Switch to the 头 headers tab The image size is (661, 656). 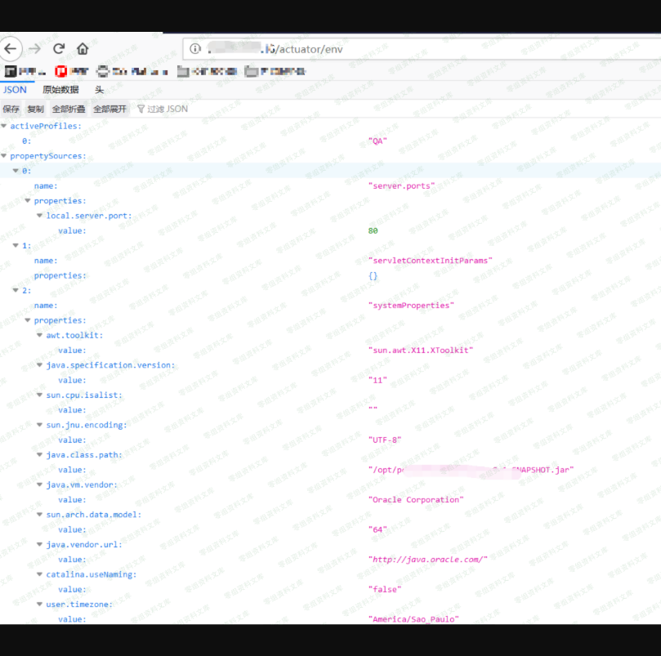[x=99, y=90]
